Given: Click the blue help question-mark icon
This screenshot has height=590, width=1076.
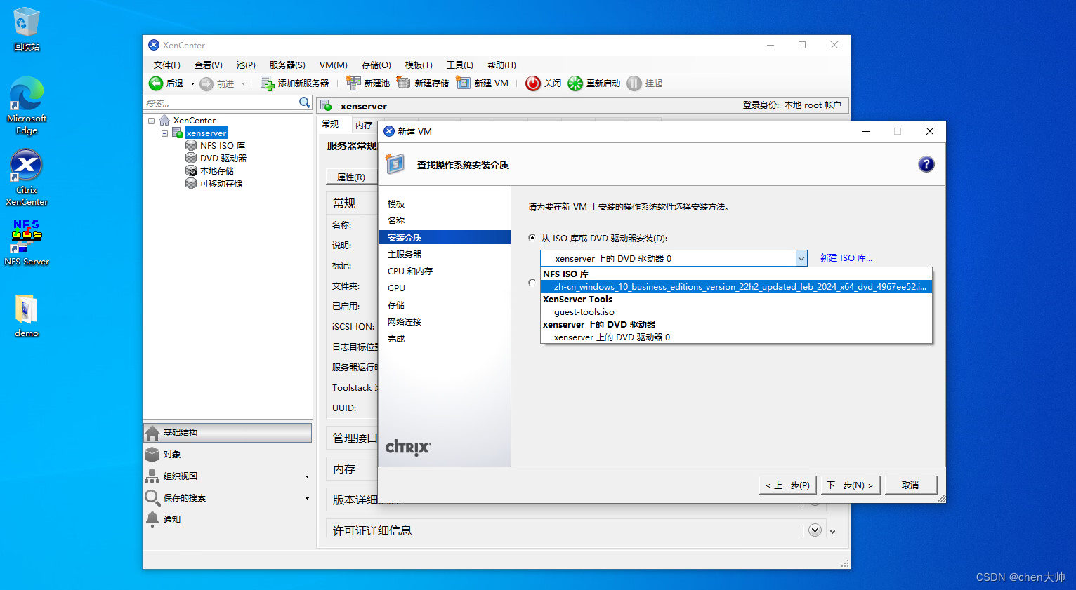Looking at the screenshot, I should click(926, 164).
